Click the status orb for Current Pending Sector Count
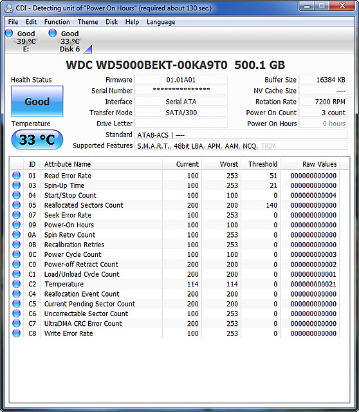This screenshot has height=412, width=359. click(x=16, y=303)
